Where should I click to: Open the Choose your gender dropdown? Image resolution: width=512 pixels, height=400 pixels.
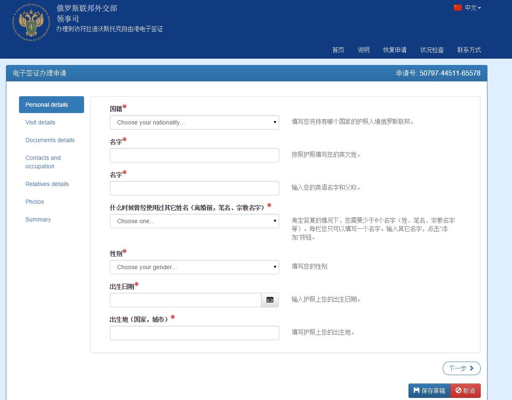pos(194,267)
